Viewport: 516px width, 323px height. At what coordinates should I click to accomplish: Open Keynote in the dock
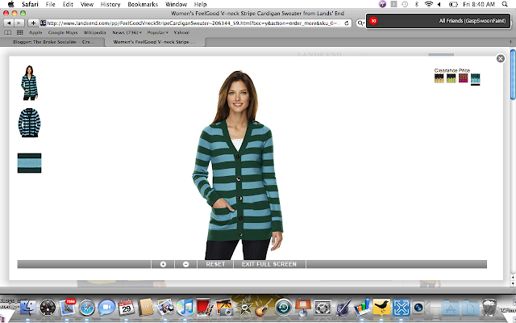pos(303,308)
